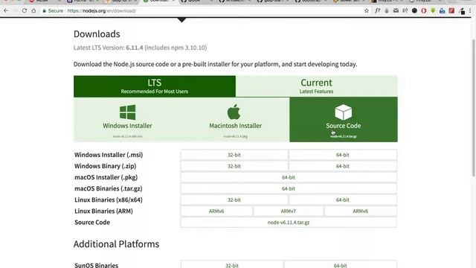Click the page vertical scrollbar
Image resolution: width=476 pixels, height=268 pixels.
tap(474, 108)
